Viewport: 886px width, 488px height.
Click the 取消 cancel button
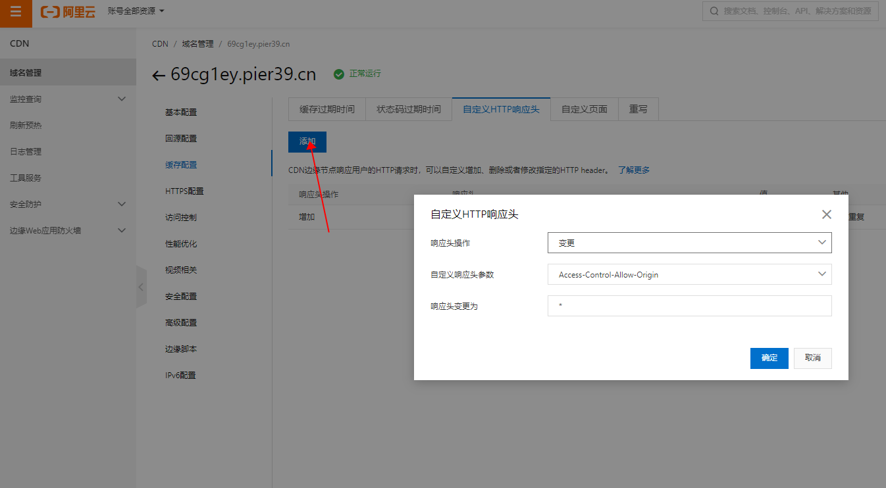(x=812, y=358)
